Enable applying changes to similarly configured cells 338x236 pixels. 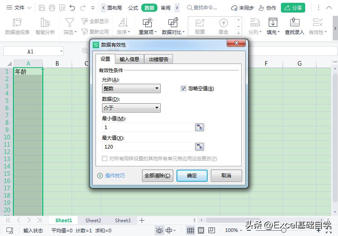(x=104, y=158)
